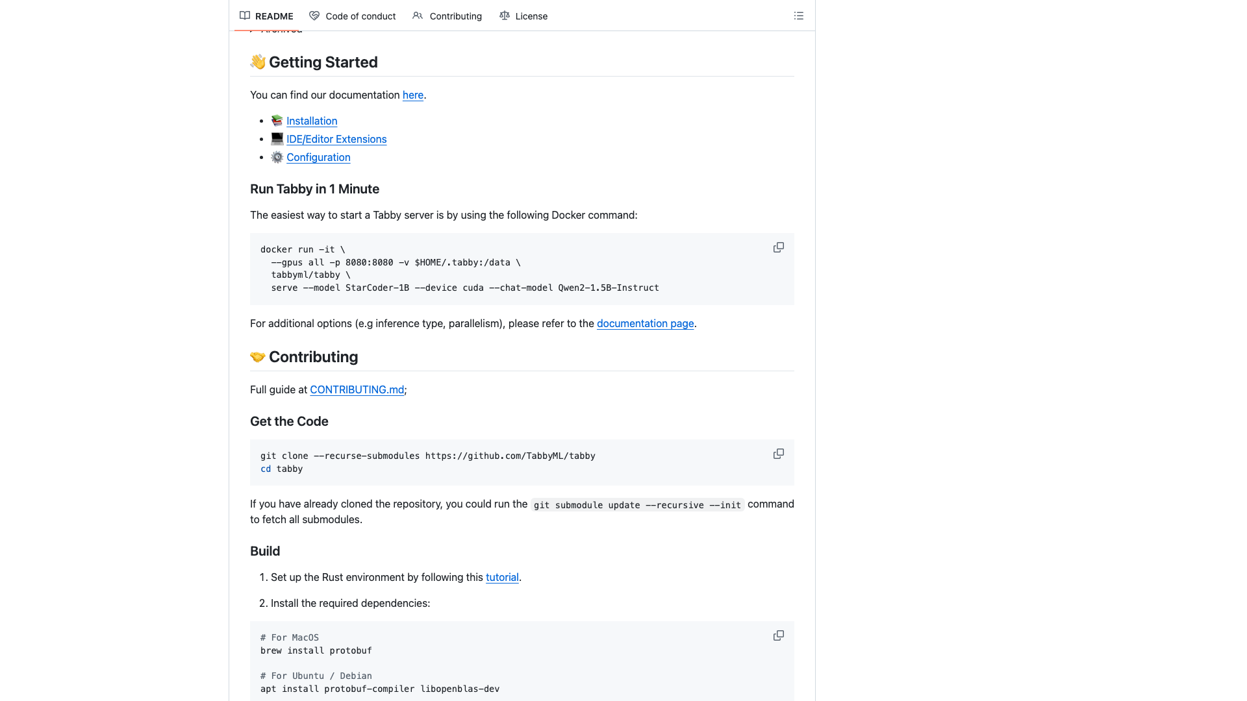1247x701 pixels.
Task: View the License tab
Action: point(523,16)
